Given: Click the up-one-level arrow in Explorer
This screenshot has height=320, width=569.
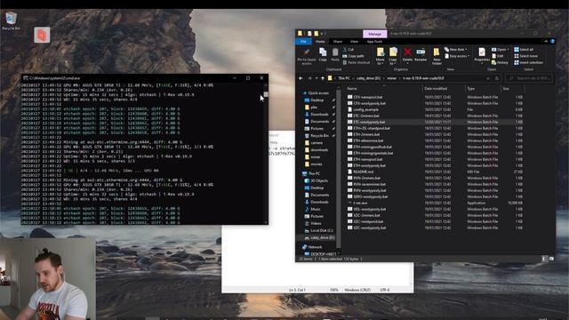Looking at the screenshot, I should pos(323,78).
